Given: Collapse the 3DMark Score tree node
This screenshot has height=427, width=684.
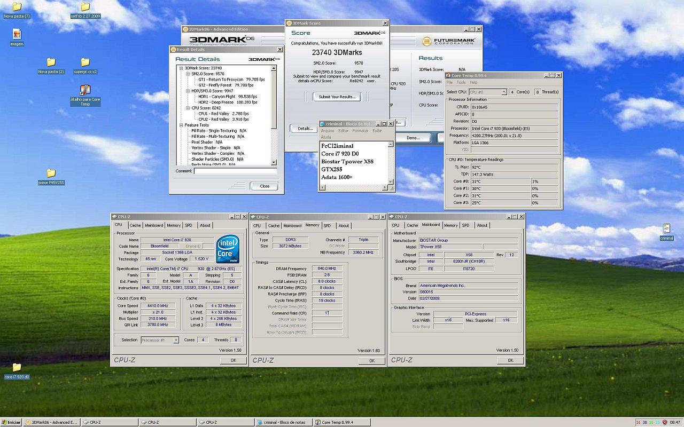Looking at the screenshot, I should [181, 68].
